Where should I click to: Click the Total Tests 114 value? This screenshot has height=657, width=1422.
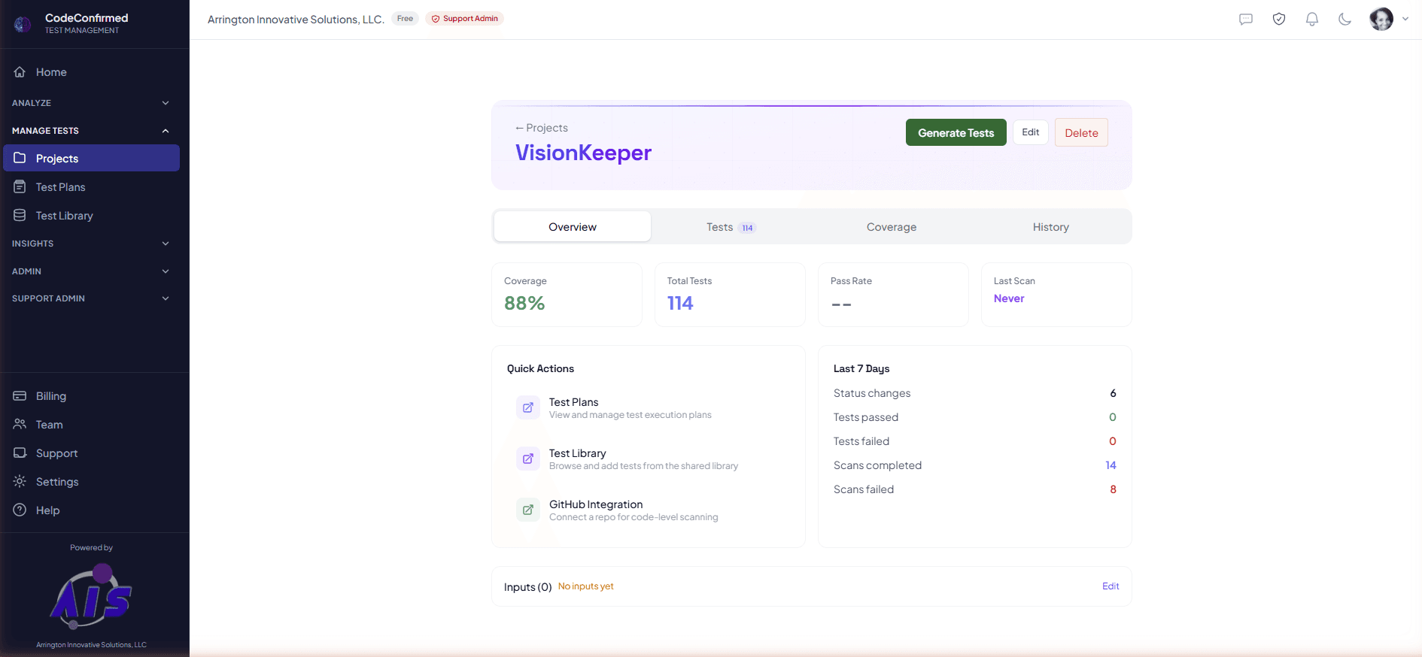(x=680, y=303)
